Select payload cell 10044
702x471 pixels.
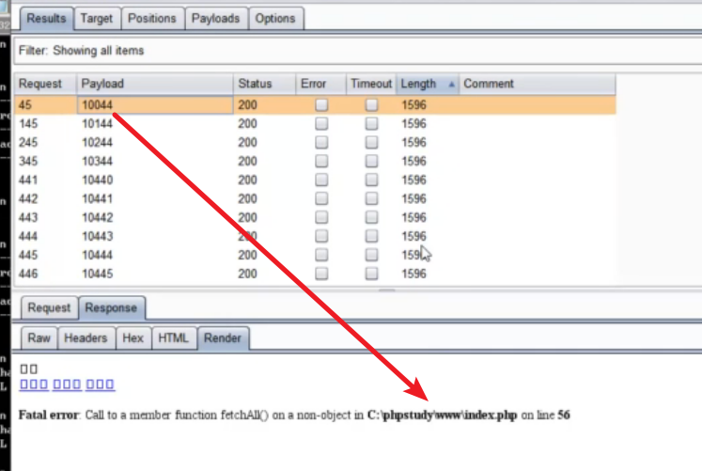point(155,104)
